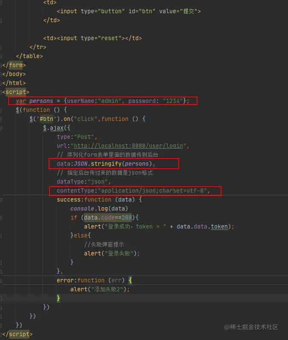Click the contentType application/json line
The image size is (288, 340).
pyautogui.click(x=134, y=191)
